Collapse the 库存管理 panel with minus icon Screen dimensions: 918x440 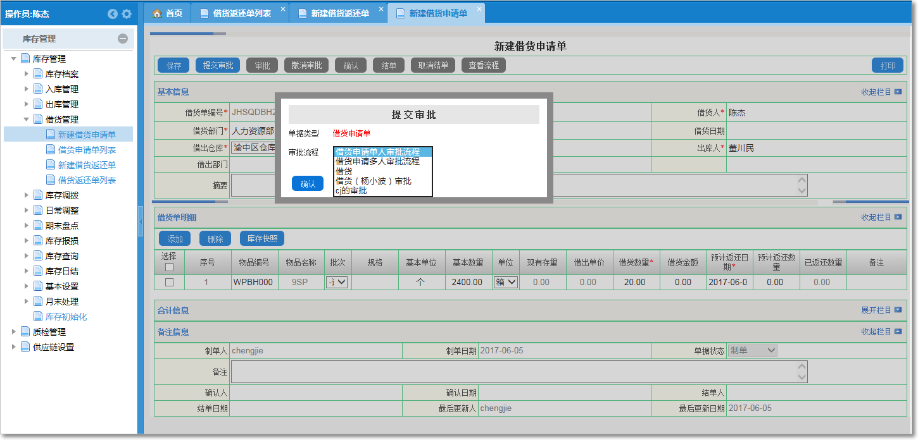coord(123,39)
